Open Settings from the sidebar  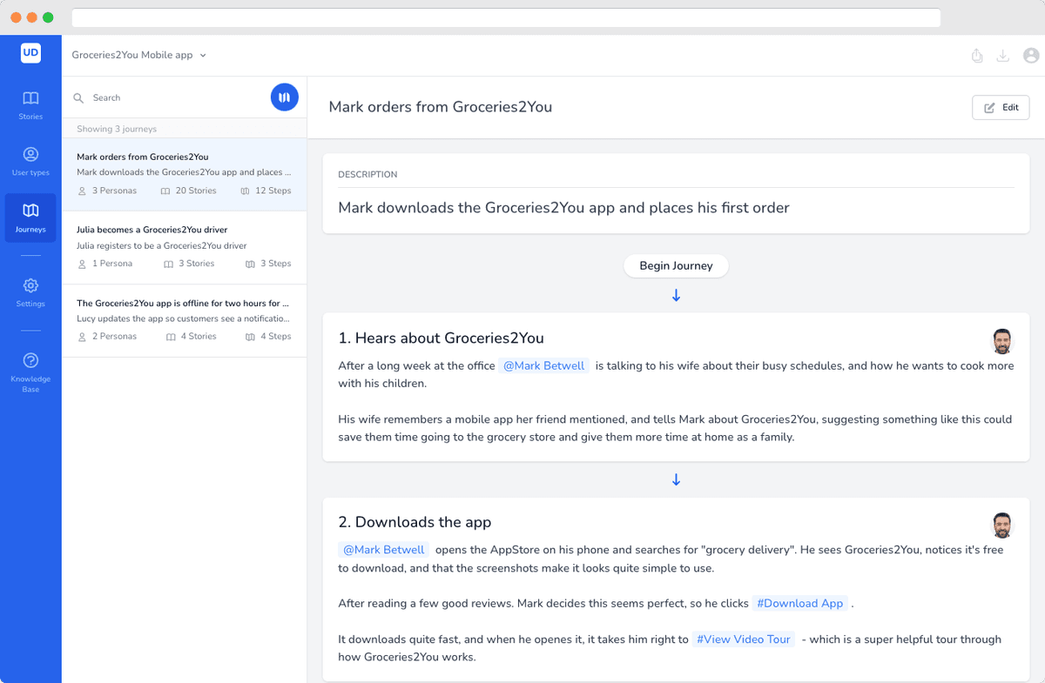(x=30, y=292)
